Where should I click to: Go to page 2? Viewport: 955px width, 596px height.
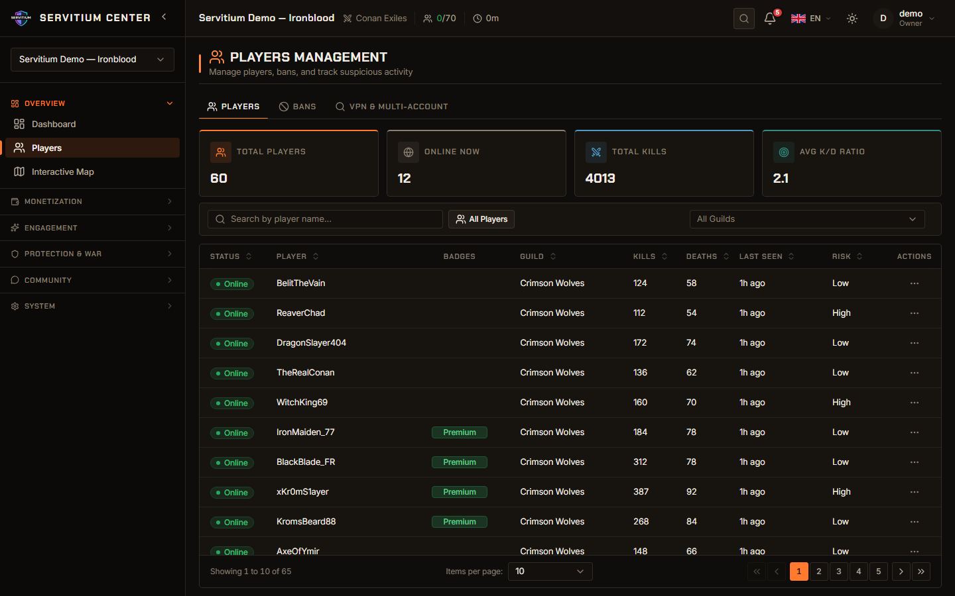coord(819,571)
